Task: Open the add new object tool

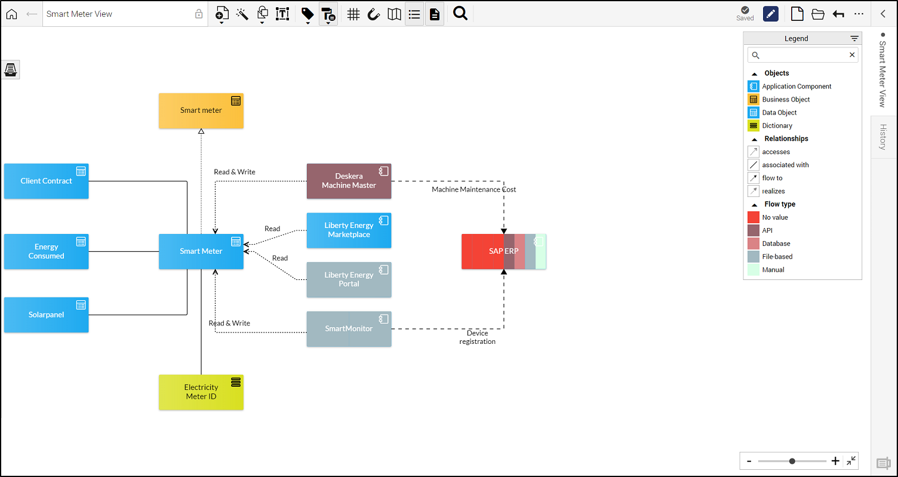Action: [222, 14]
